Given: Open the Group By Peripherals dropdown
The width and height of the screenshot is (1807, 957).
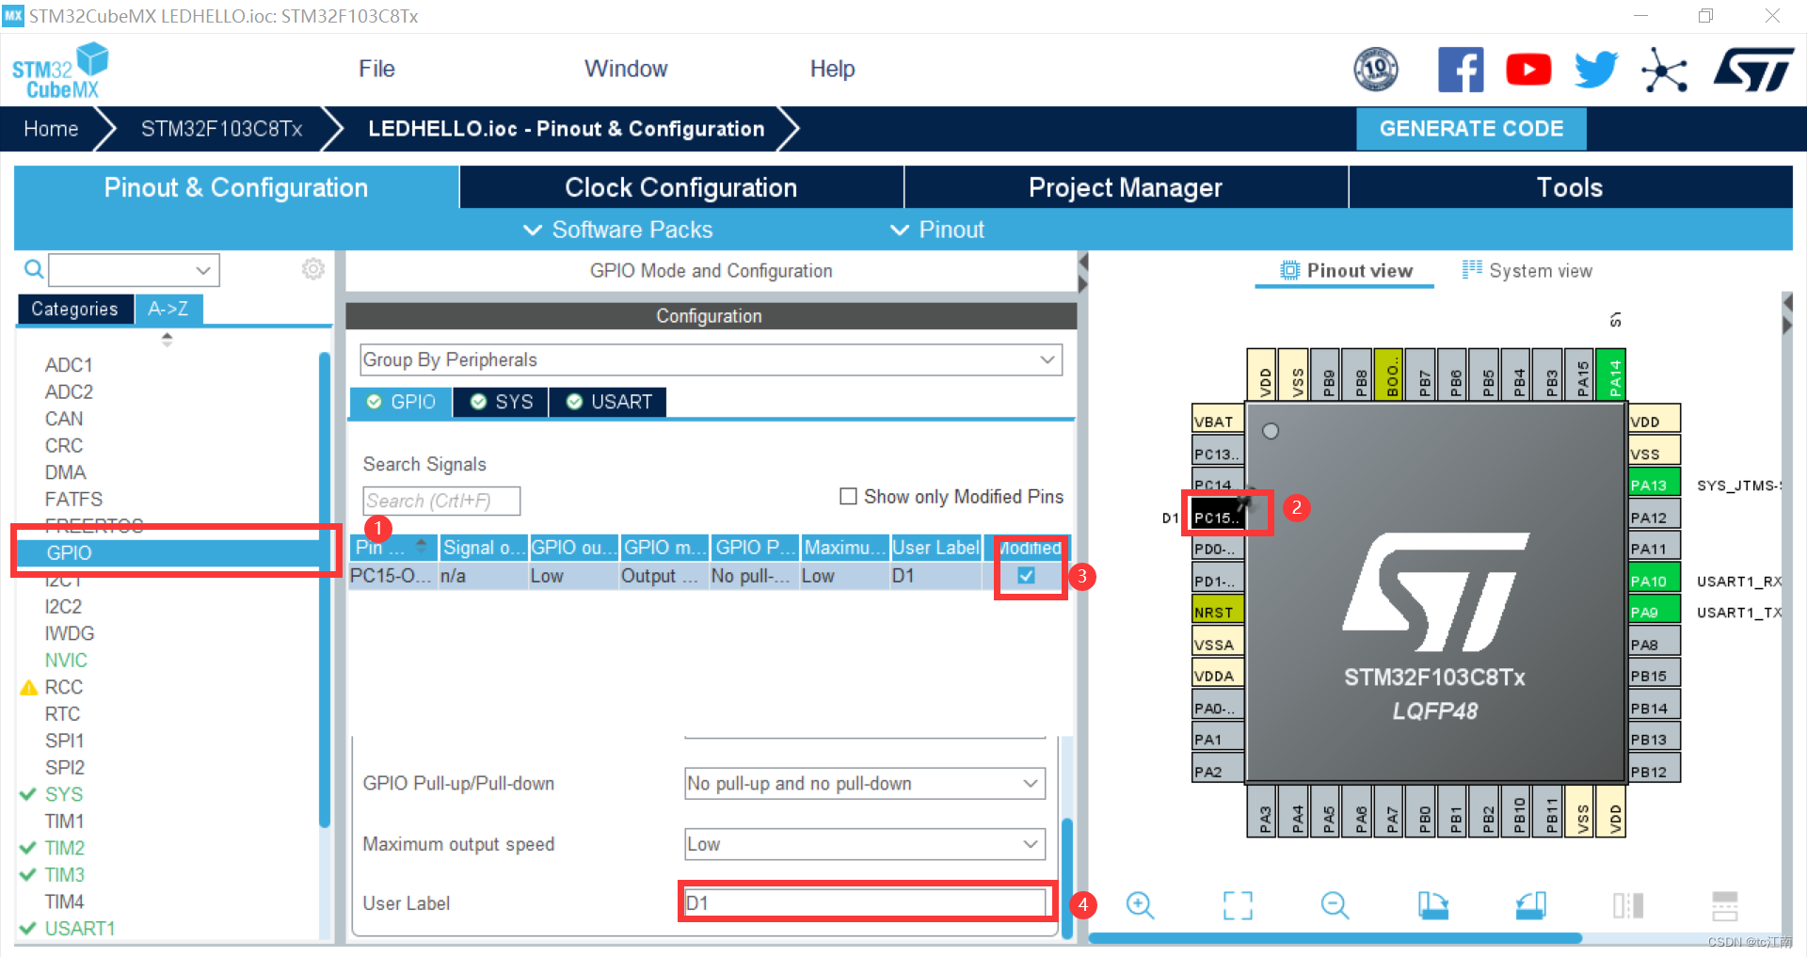Looking at the screenshot, I should click(712, 359).
